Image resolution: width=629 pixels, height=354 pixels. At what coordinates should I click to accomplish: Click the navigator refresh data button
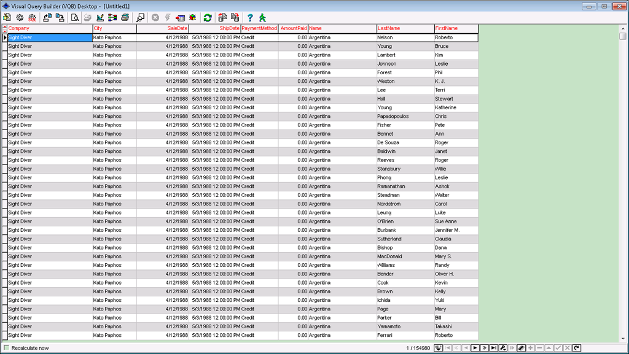[576, 348]
